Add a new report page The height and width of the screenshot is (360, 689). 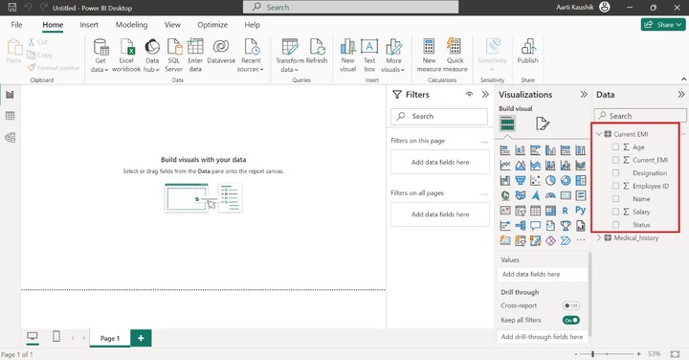pos(141,338)
